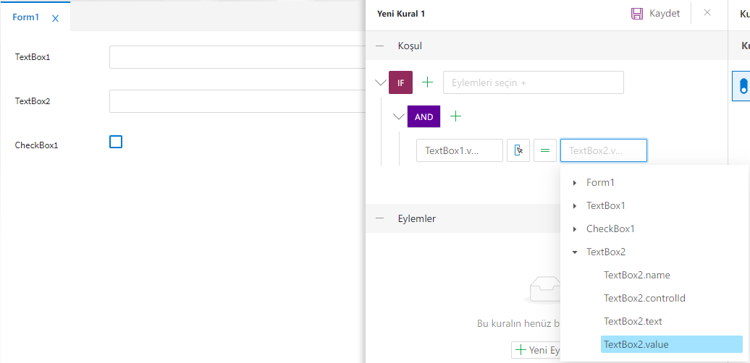The image size is (750, 363).
Task: Click the control picker icon button
Action: click(518, 150)
